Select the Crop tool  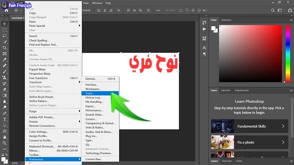pyautogui.click(x=4, y=48)
